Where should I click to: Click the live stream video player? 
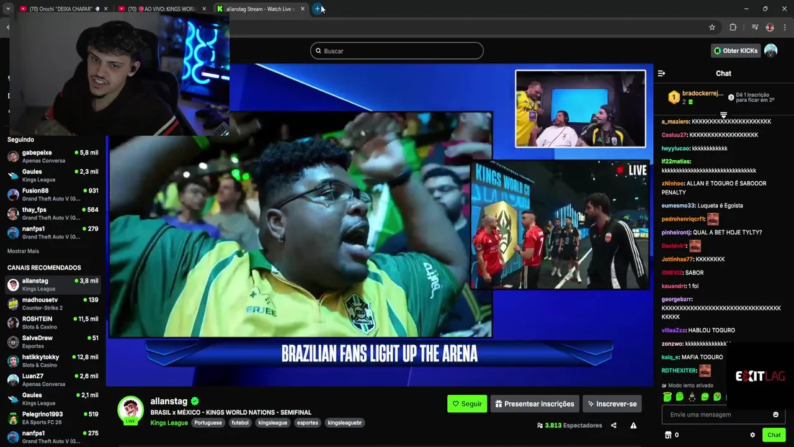point(379,225)
